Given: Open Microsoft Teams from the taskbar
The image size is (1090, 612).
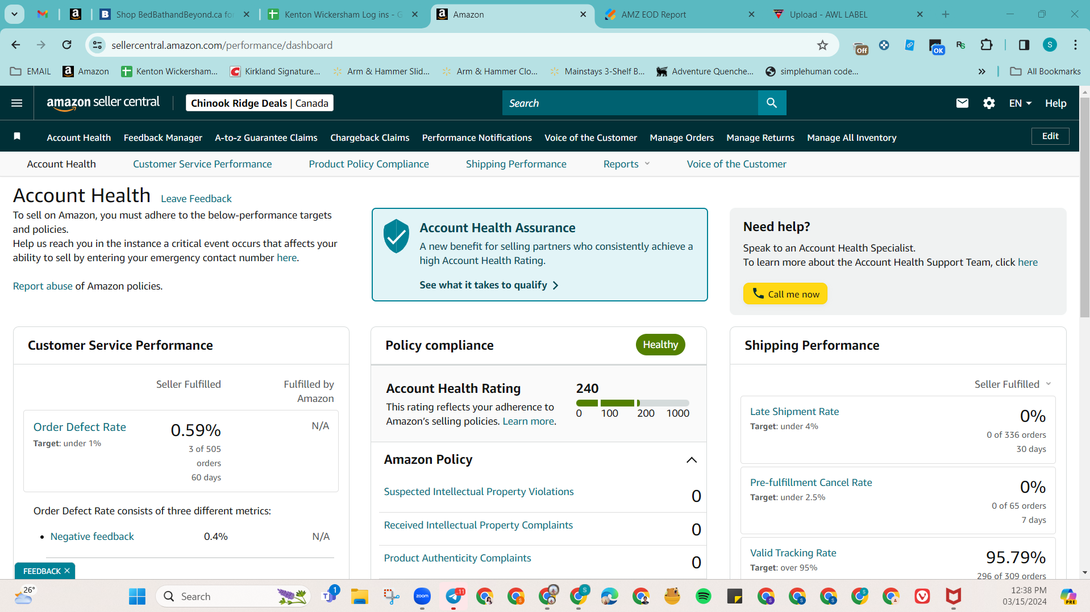Looking at the screenshot, I should (x=329, y=595).
